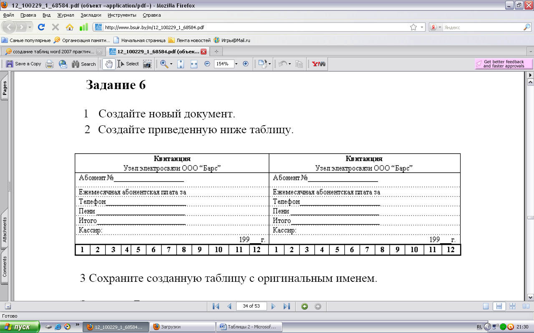The image size is (534, 333).
Task: Click the navigation pane toggle icon at bottom left
Action: tap(7, 306)
